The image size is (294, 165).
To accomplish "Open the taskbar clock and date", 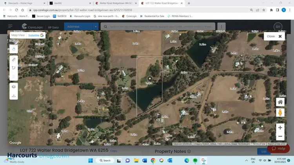I will [280, 160].
